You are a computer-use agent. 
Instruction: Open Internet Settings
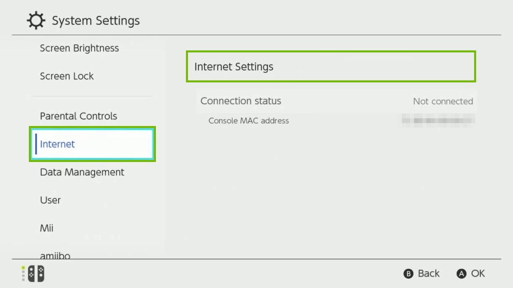coord(331,66)
